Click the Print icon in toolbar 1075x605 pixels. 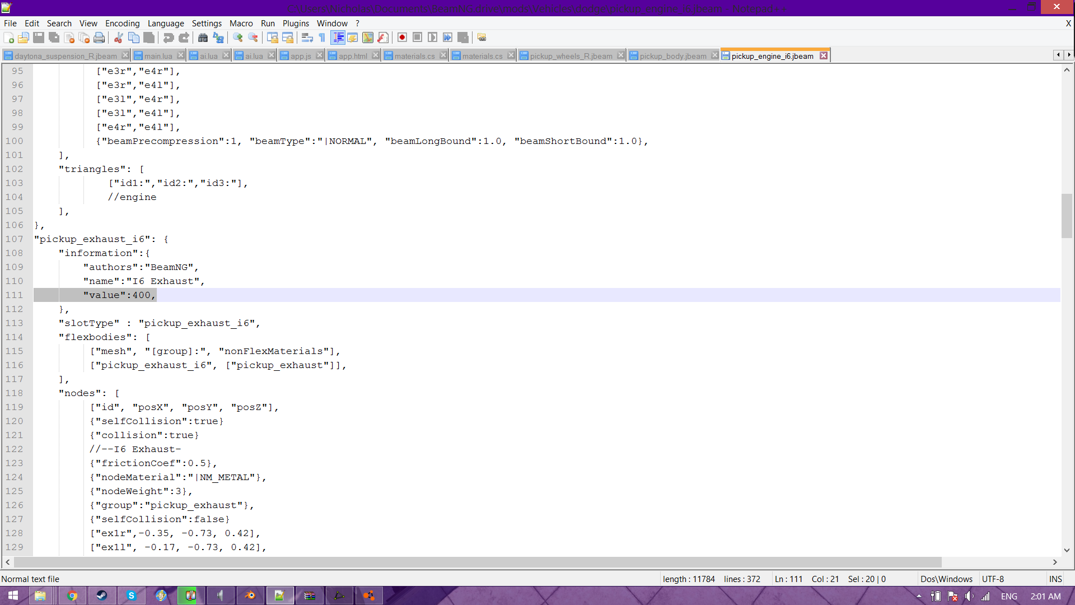click(x=99, y=38)
